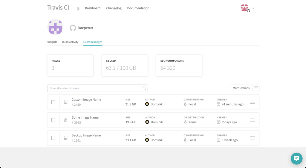Viewport: 306px width, 168px height.
Task: Open the Changelog page
Action: click(114, 8)
